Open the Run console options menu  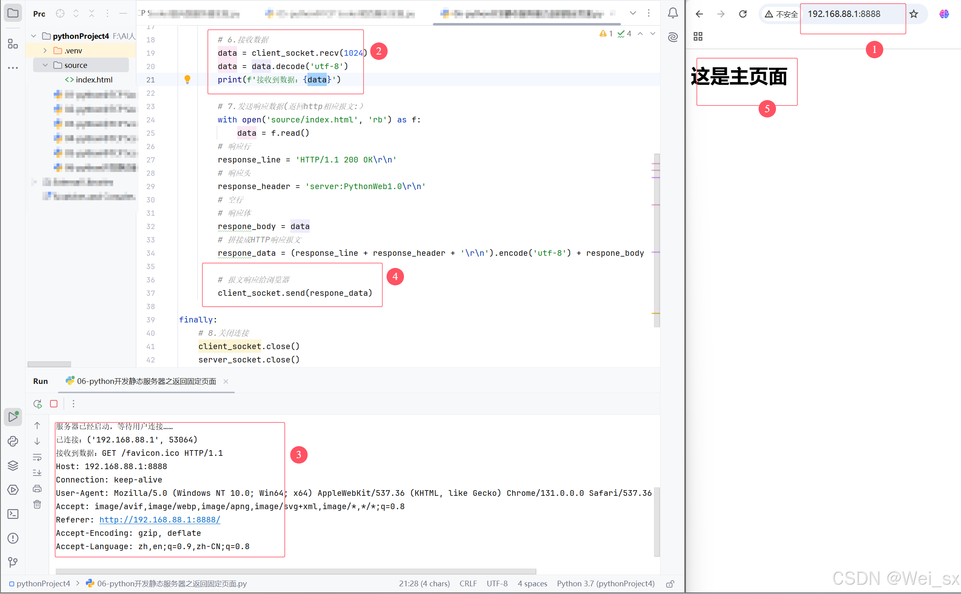[x=74, y=403]
